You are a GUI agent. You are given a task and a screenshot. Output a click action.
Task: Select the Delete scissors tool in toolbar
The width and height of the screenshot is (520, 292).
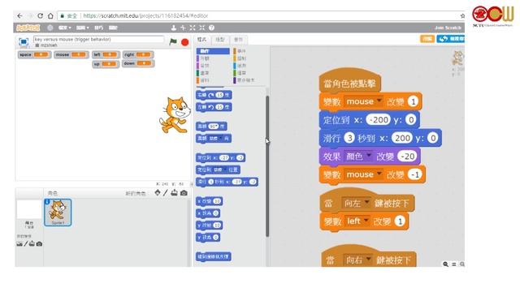click(x=183, y=28)
